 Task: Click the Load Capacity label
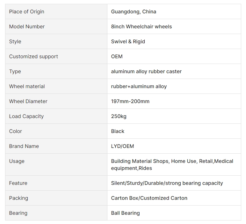tap(26, 116)
